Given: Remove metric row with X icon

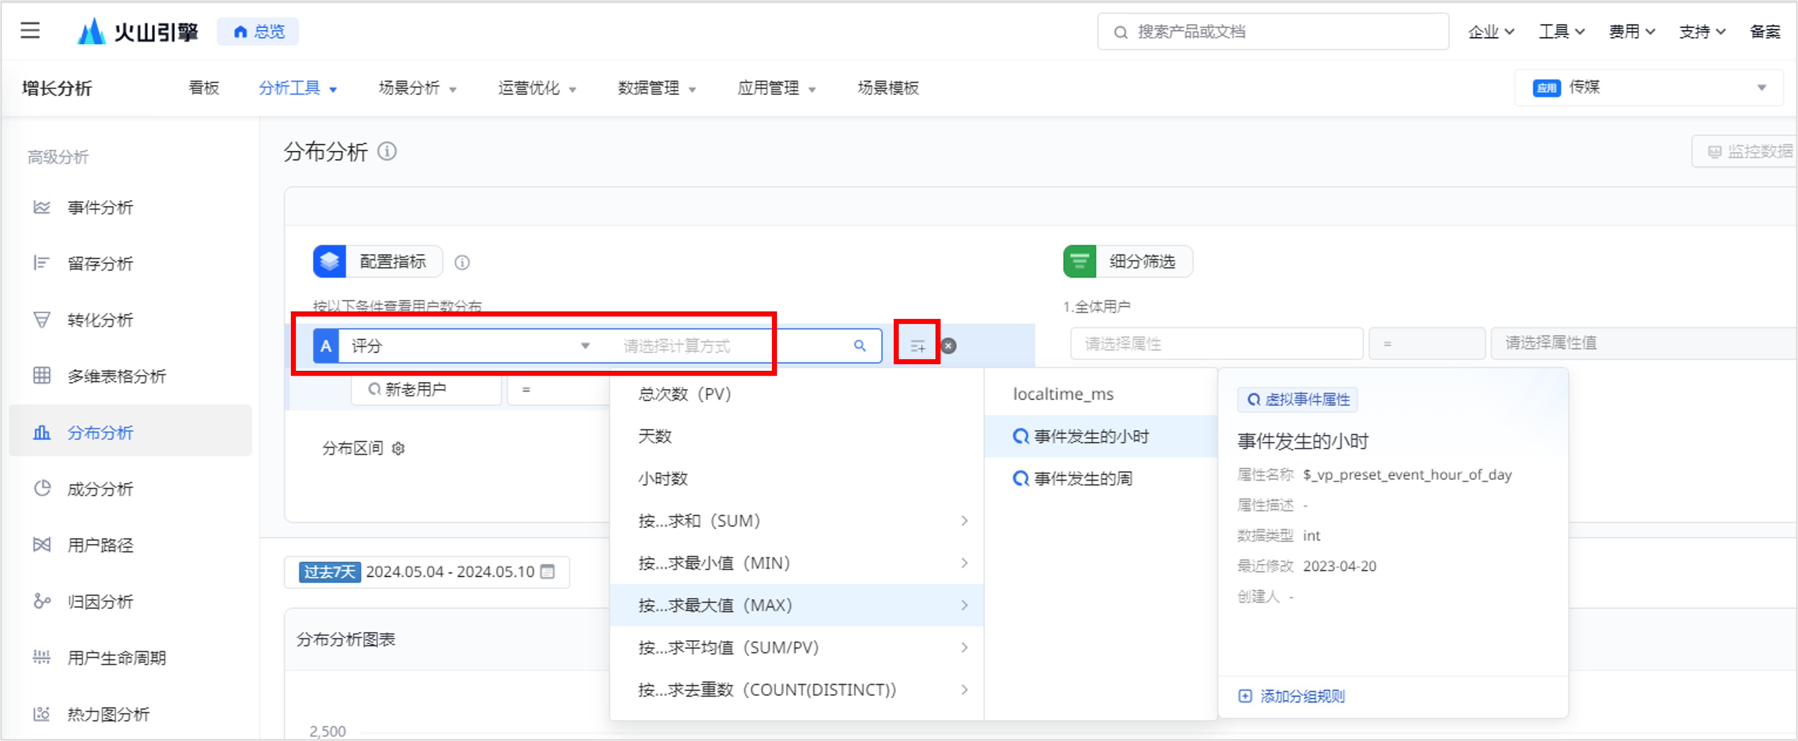Looking at the screenshot, I should (949, 346).
